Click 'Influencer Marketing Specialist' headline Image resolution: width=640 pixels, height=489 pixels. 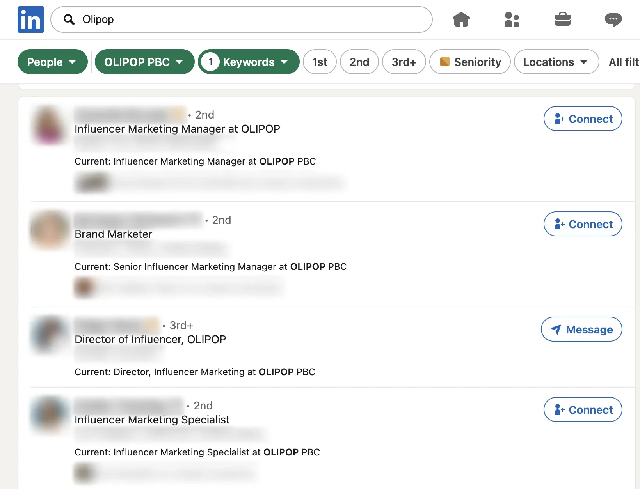click(x=152, y=420)
